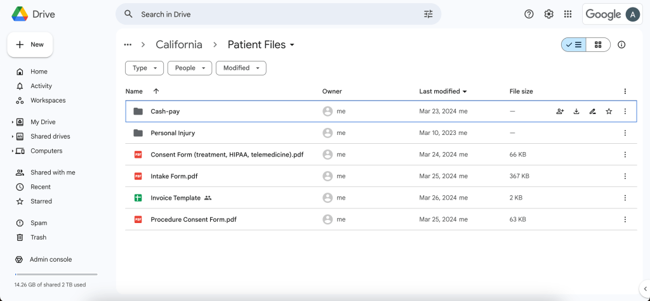Rename the Cash-pay folder via pencil icon
650x301 pixels.
592,112
